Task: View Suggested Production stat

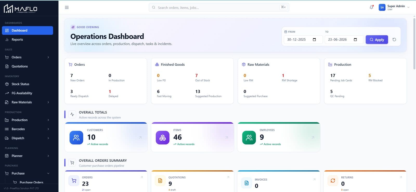Action: 208,94
